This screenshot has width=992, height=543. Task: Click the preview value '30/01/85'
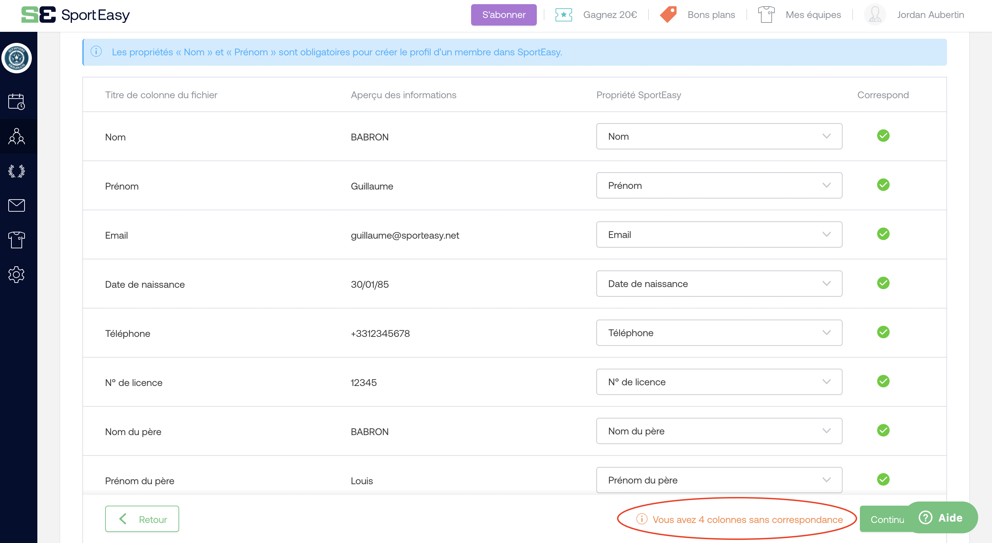point(370,284)
